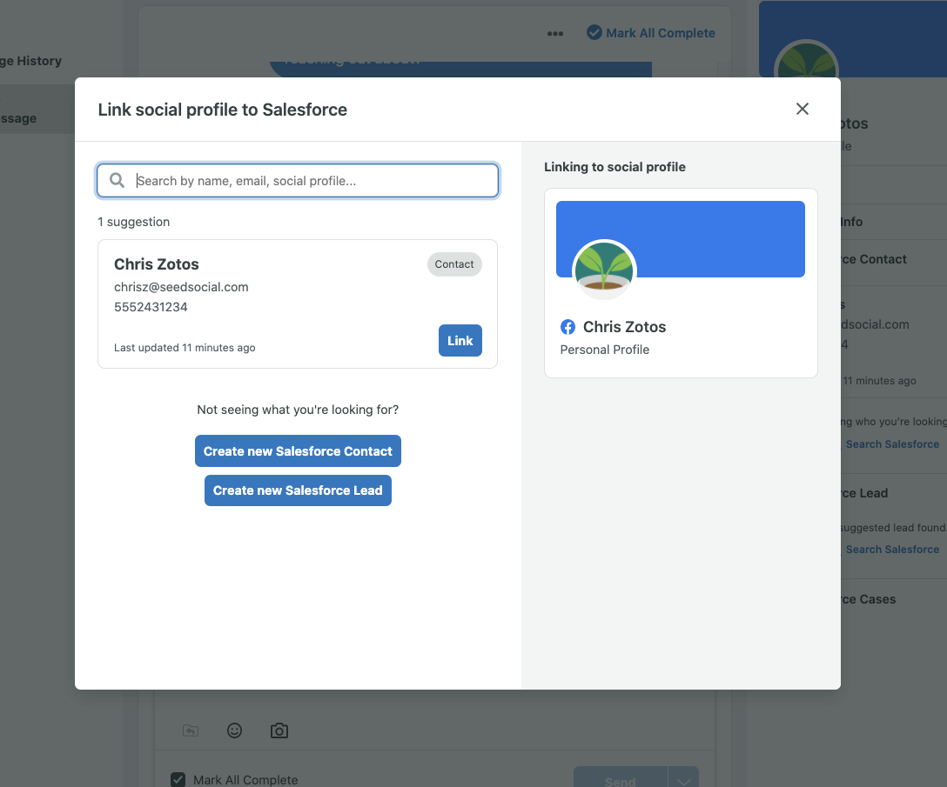Viewport: 947px width, 787px height.
Task: Click the Facebook icon beside Chris Zotos
Action: pos(568,327)
